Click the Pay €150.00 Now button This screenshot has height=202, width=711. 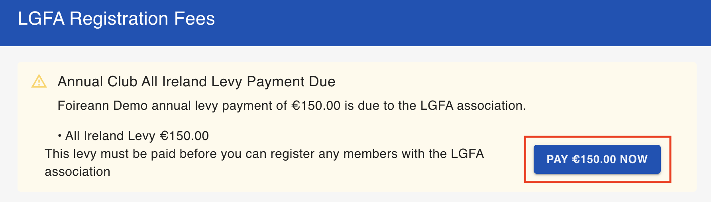(x=597, y=159)
